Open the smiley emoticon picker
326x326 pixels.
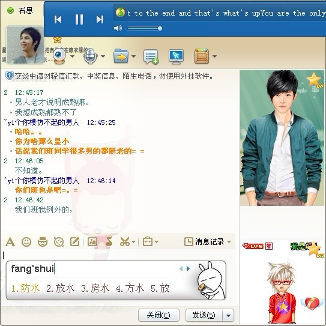pos(26,242)
